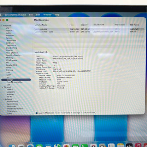
Task: Collapse the Hardware section in the sidebar
Action: (1, 25)
